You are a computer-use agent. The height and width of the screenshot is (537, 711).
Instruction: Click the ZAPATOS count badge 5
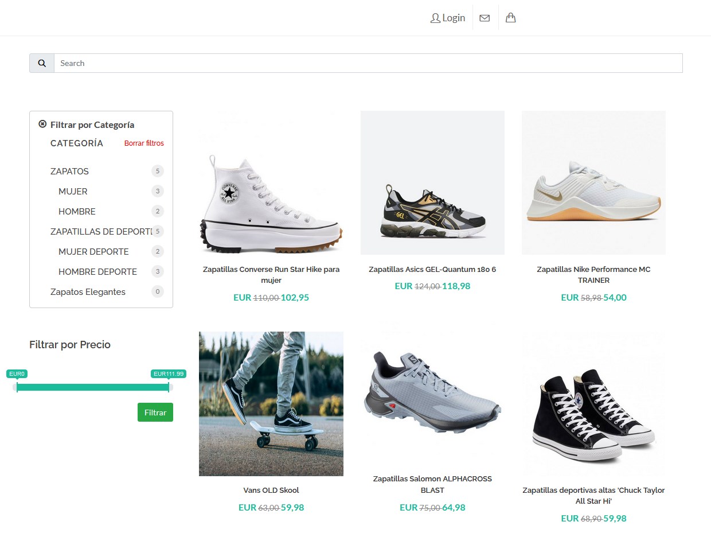click(x=158, y=171)
